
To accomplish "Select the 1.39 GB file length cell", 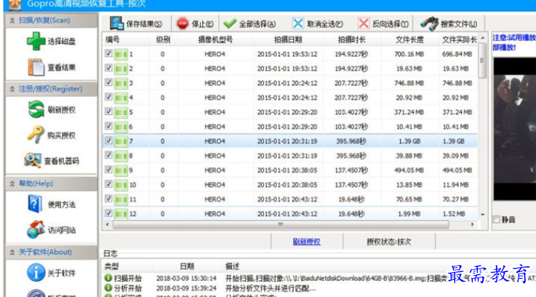I will click(x=409, y=141).
